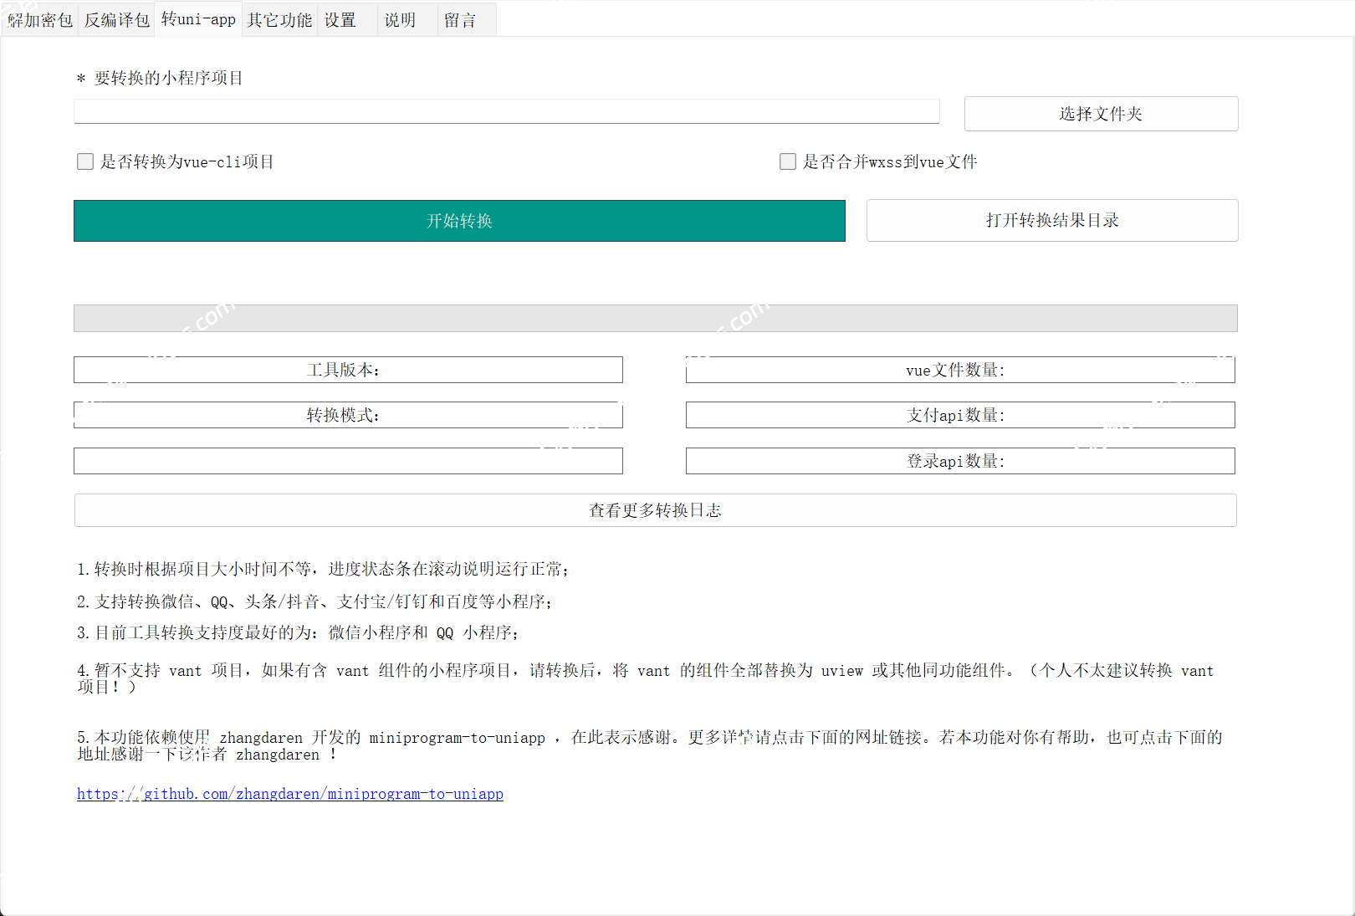Click the project path input field
The image size is (1355, 916).
coord(505,110)
